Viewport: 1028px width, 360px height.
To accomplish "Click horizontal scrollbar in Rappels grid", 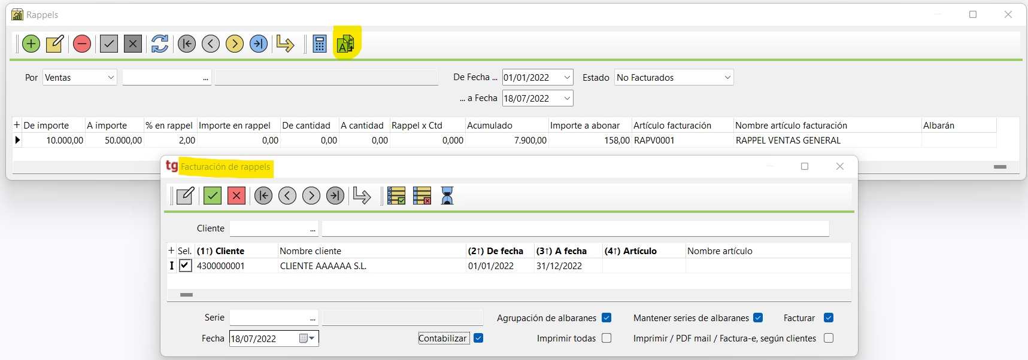I will tap(1000, 167).
